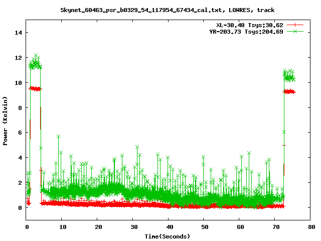Click the y-axis tick label 4
This screenshot has height=241, width=321.
point(20,158)
